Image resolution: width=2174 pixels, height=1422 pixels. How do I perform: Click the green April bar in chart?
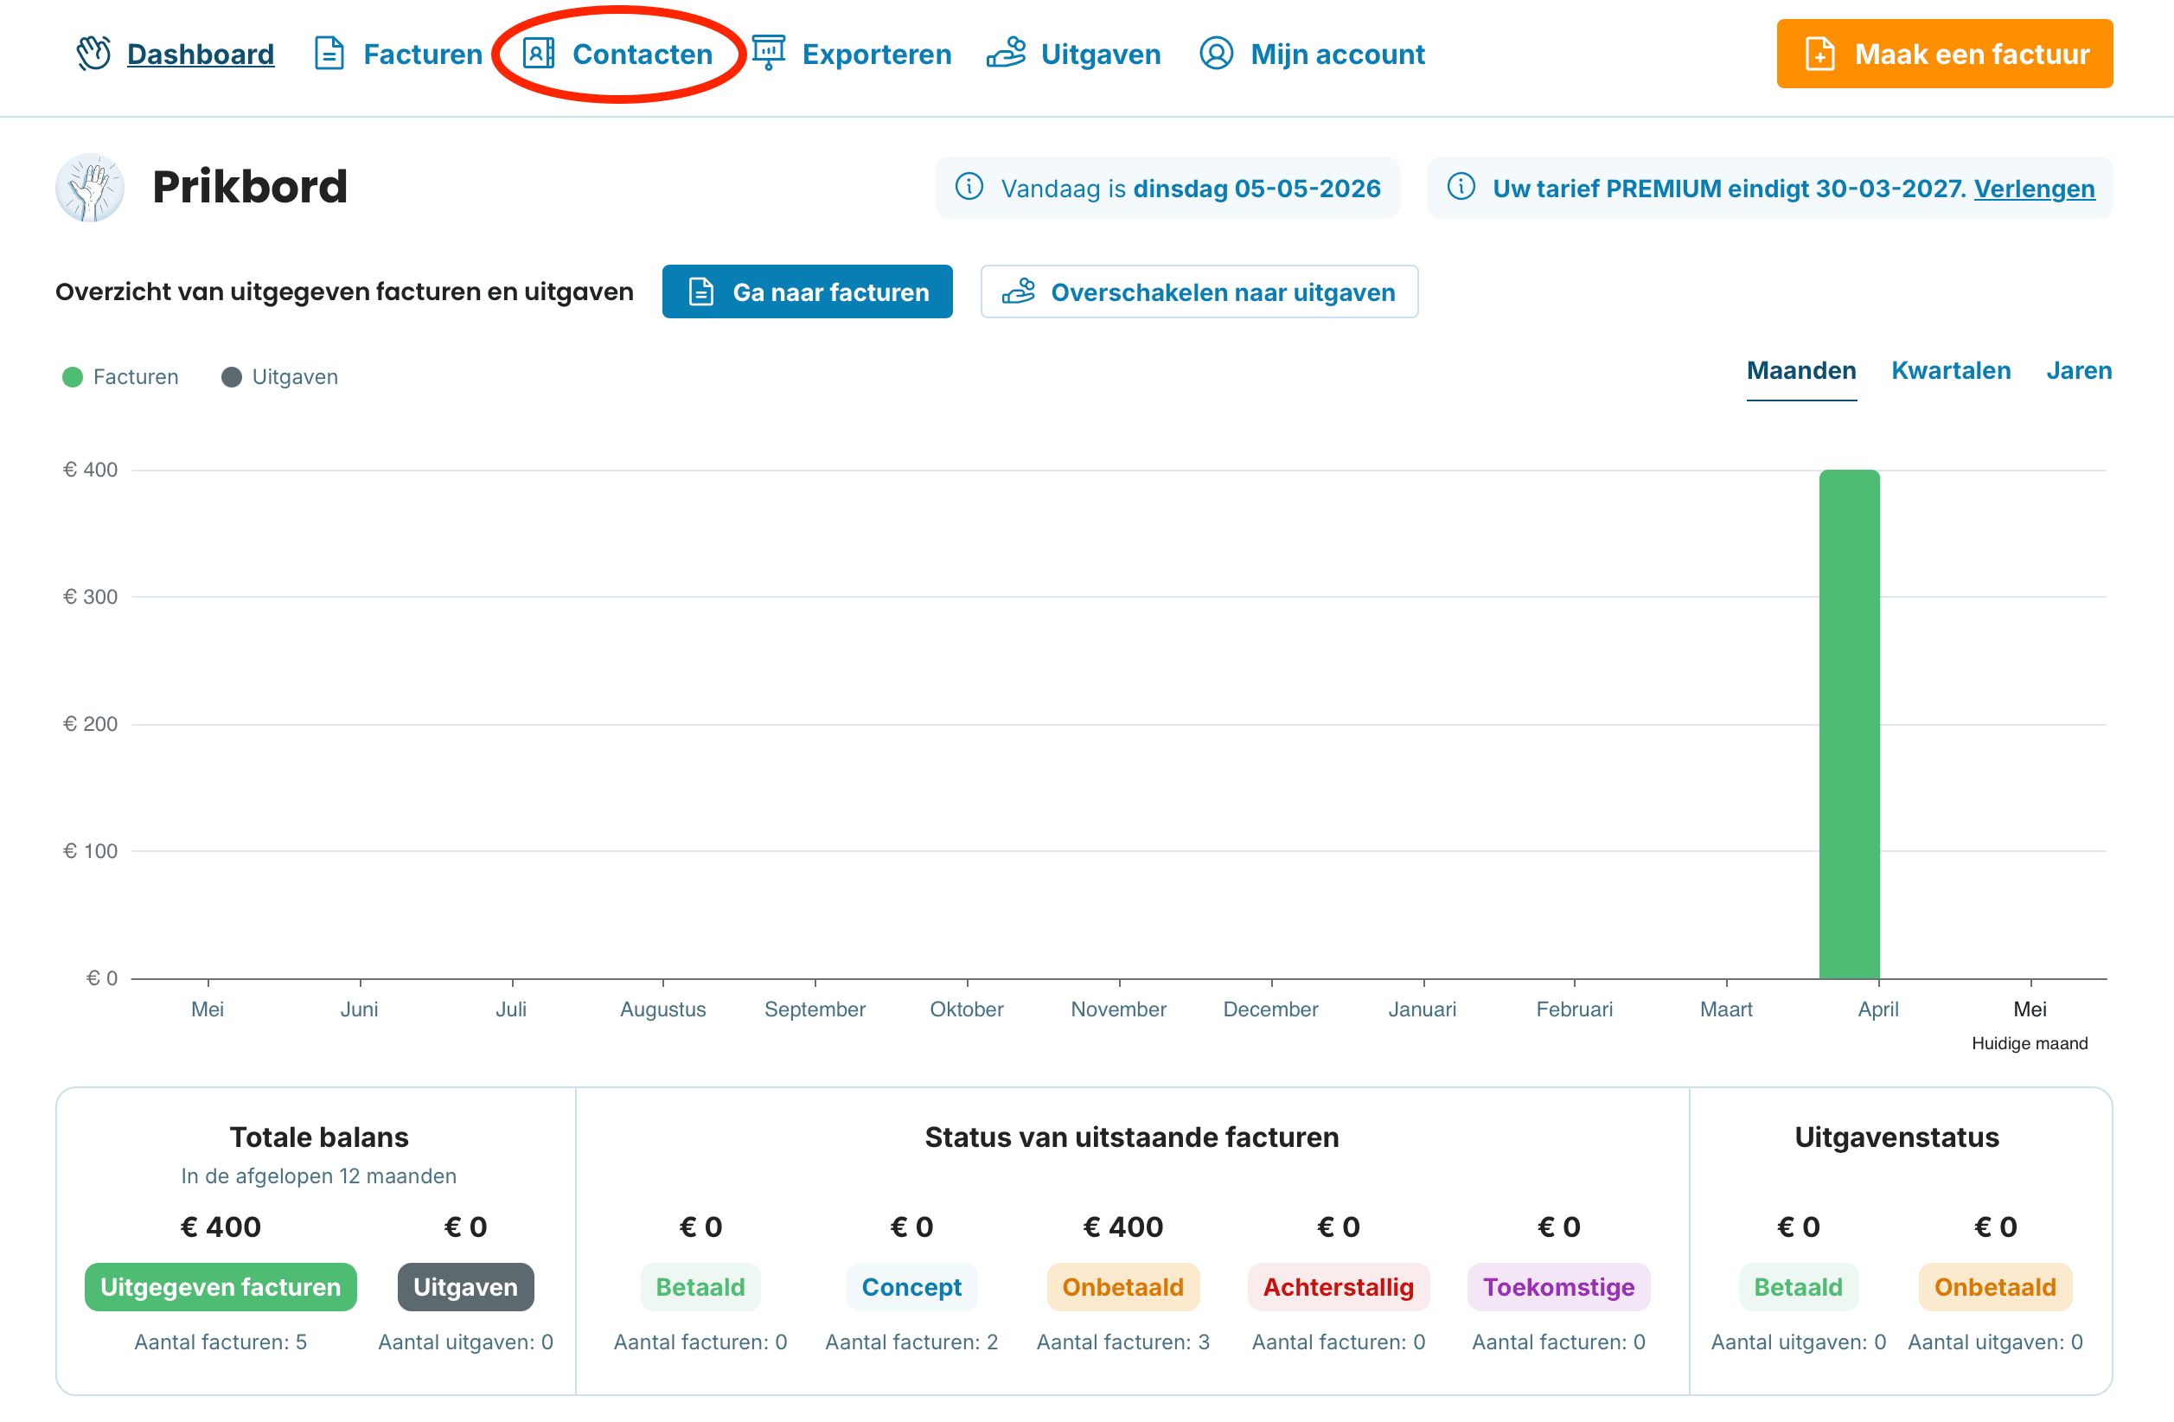[1849, 724]
